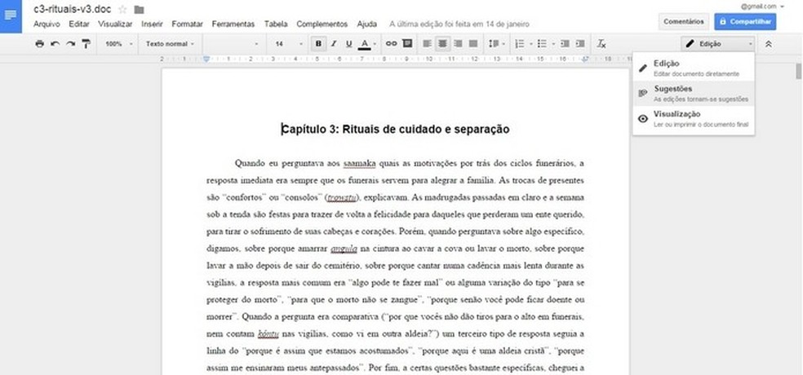
Task: Open the Complementos menu
Action: coord(322,24)
